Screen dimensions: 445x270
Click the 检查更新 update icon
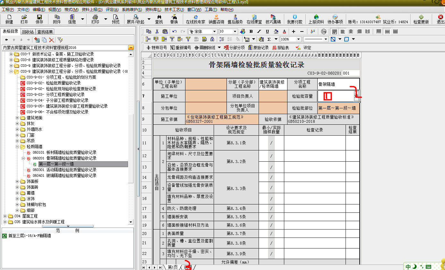click(x=421, y=19)
